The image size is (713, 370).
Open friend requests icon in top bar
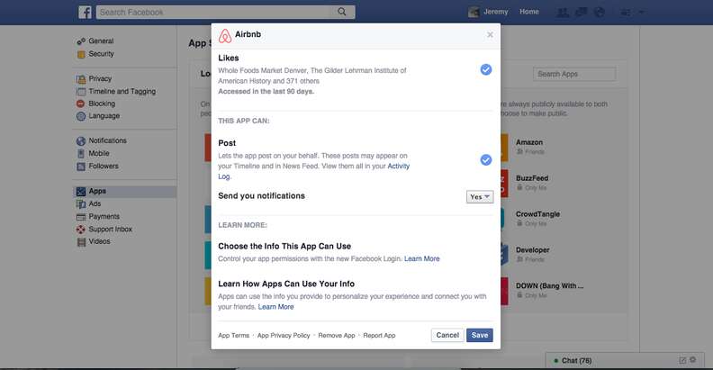pyautogui.click(x=563, y=13)
